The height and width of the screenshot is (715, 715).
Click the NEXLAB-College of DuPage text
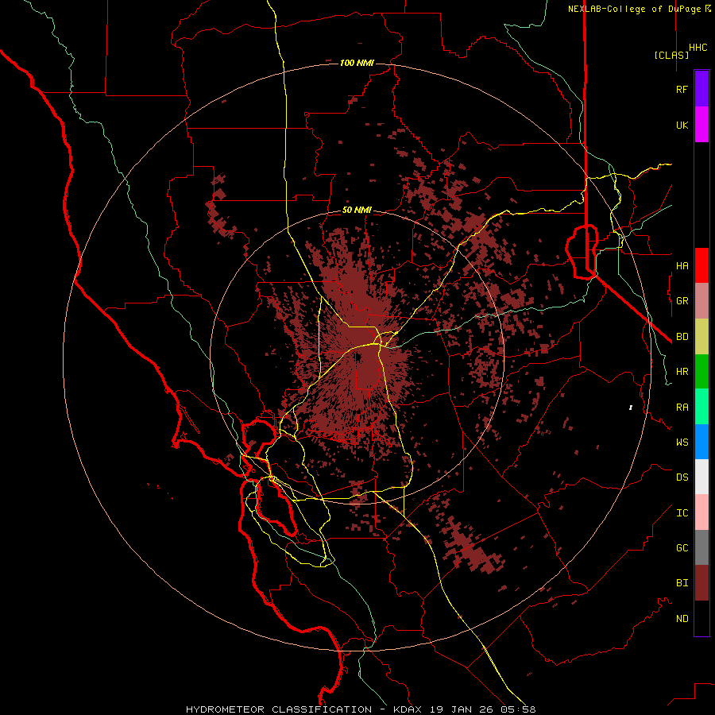pos(634,9)
